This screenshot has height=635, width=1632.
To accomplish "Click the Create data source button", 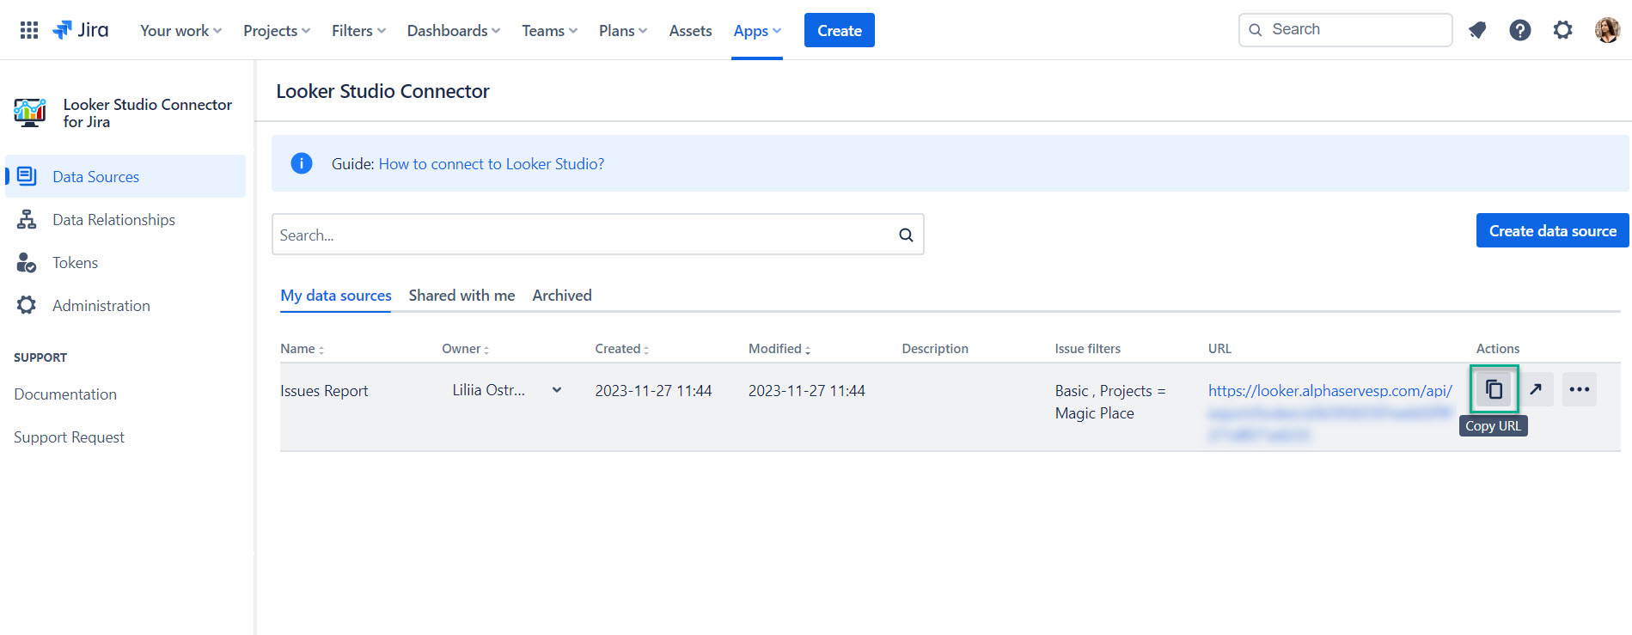I will pyautogui.click(x=1552, y=230).
